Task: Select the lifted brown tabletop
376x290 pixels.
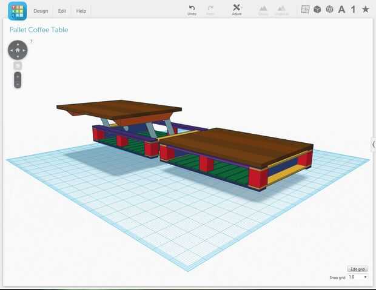Action: point(120,109)
